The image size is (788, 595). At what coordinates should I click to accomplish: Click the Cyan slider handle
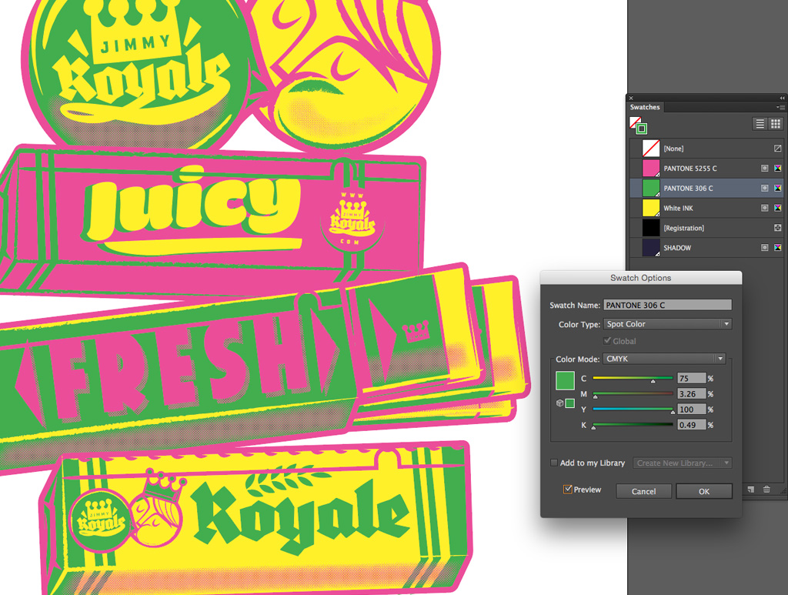point(653,381)
